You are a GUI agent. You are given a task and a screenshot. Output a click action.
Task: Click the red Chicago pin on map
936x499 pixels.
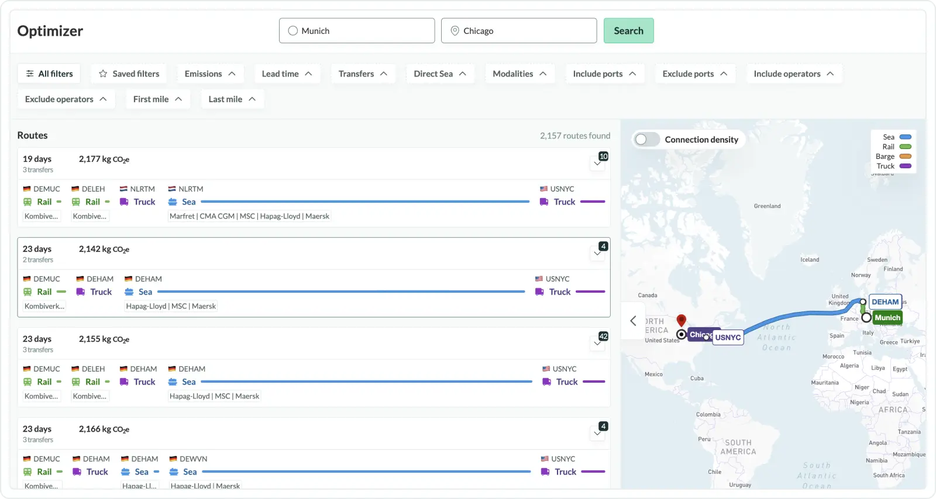[682, 320]
